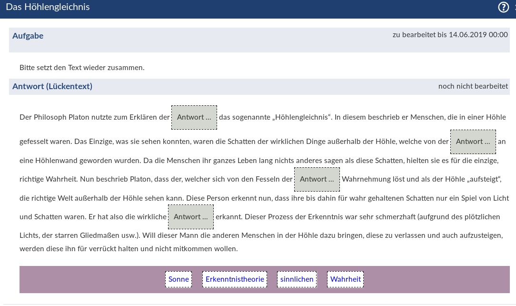
Task: Select the first gap after 'Erklären der'
Action: point(194,117)
